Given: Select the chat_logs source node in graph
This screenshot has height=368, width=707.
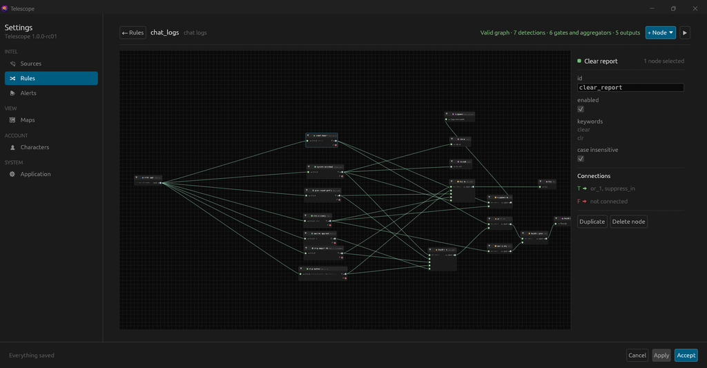Looking at the screenshot, I should [x=148, y=180].
